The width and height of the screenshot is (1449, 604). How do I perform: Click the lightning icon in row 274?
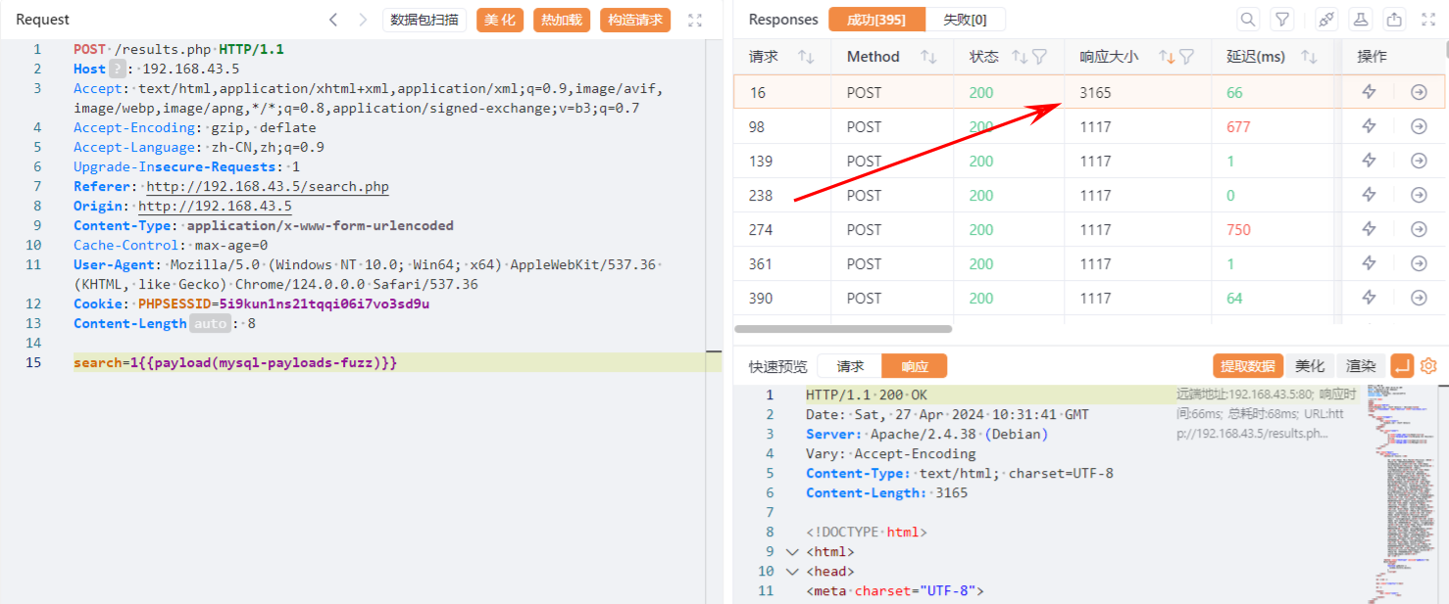click(1370, 229)
